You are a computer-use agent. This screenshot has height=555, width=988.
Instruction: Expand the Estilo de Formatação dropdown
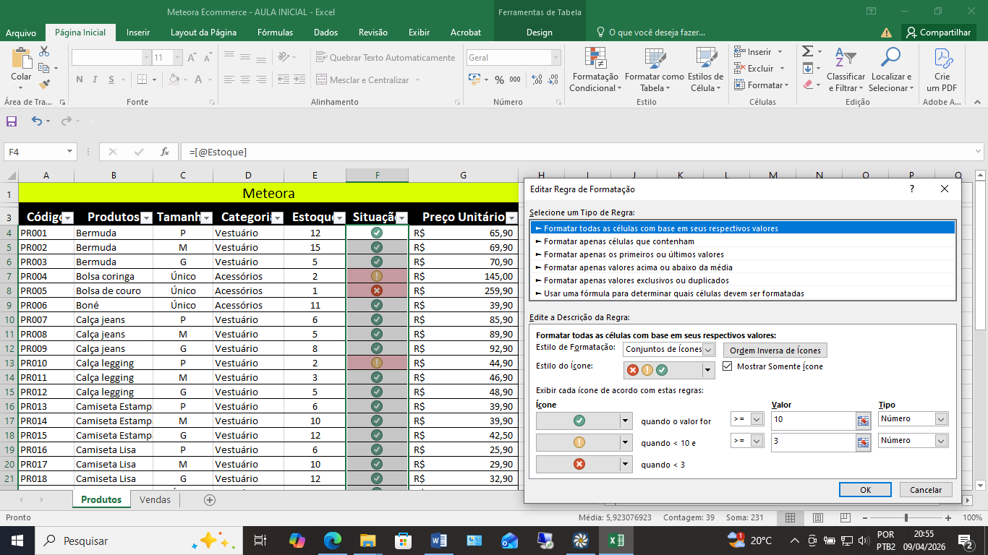(x=708, y=350)
